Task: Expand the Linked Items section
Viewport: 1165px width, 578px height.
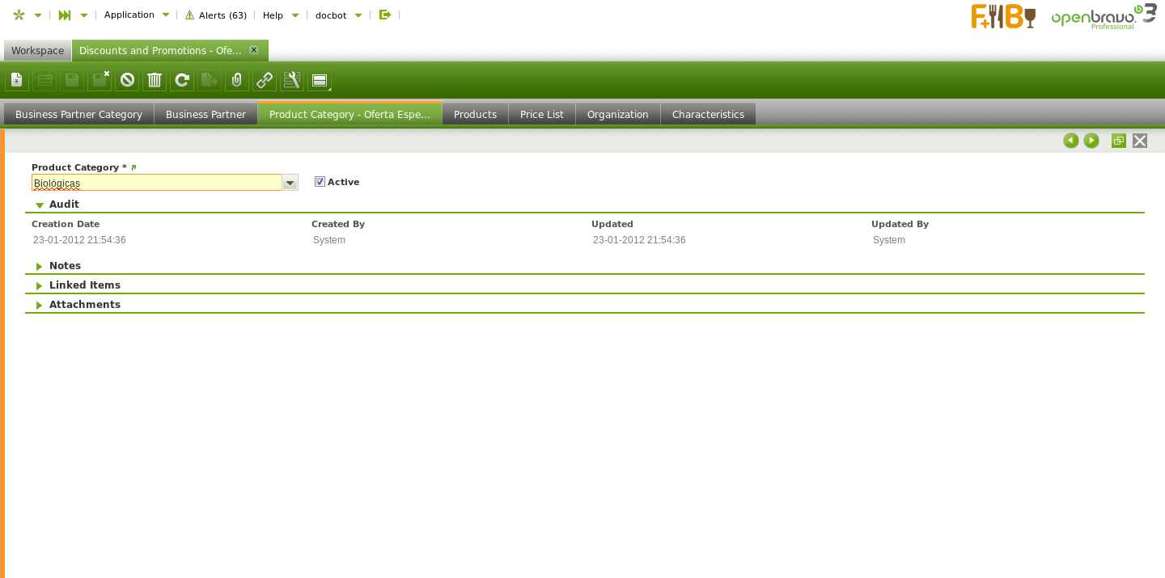Action: click(40, 285)
